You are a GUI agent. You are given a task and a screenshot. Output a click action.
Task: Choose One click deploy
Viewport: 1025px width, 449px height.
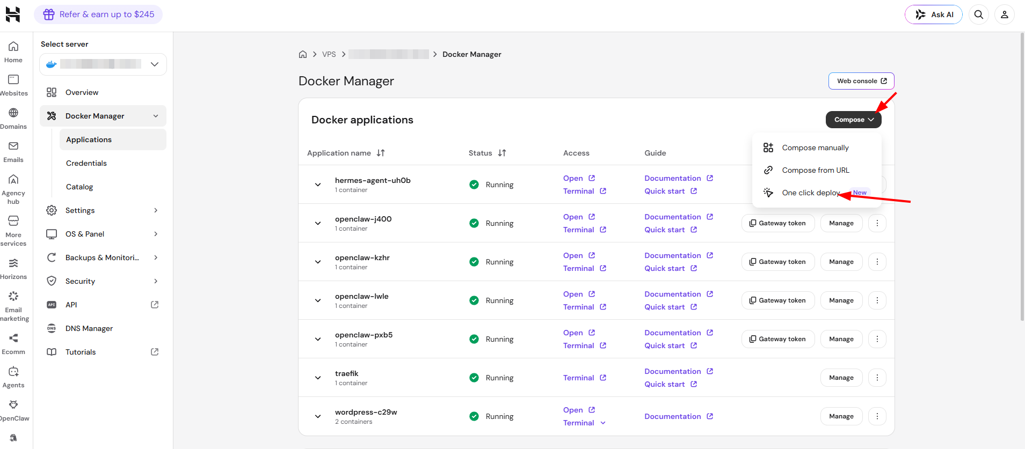click(x=817, y=193)
